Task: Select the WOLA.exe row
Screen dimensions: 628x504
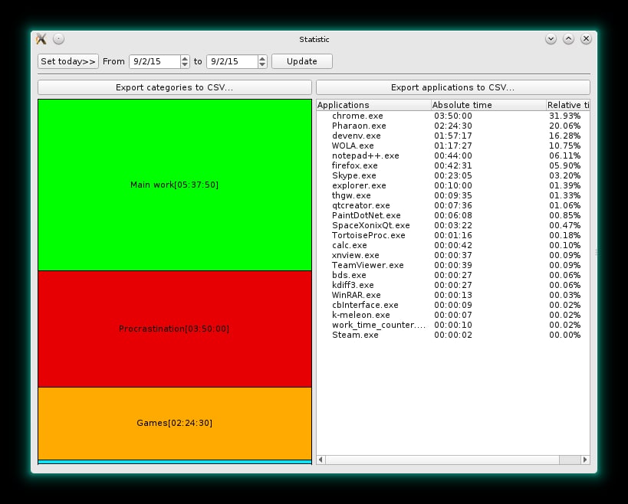Action: point(453,146)
